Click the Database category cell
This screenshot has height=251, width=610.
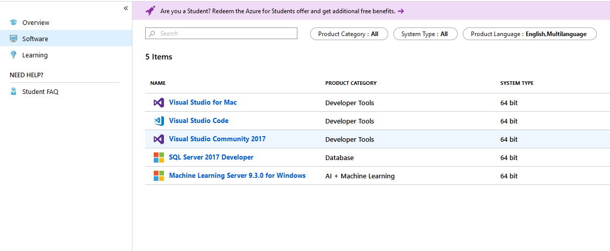(340, 158)
